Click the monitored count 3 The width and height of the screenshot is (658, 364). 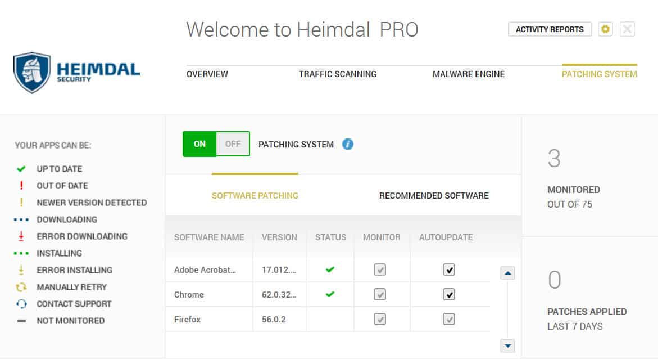554,159
